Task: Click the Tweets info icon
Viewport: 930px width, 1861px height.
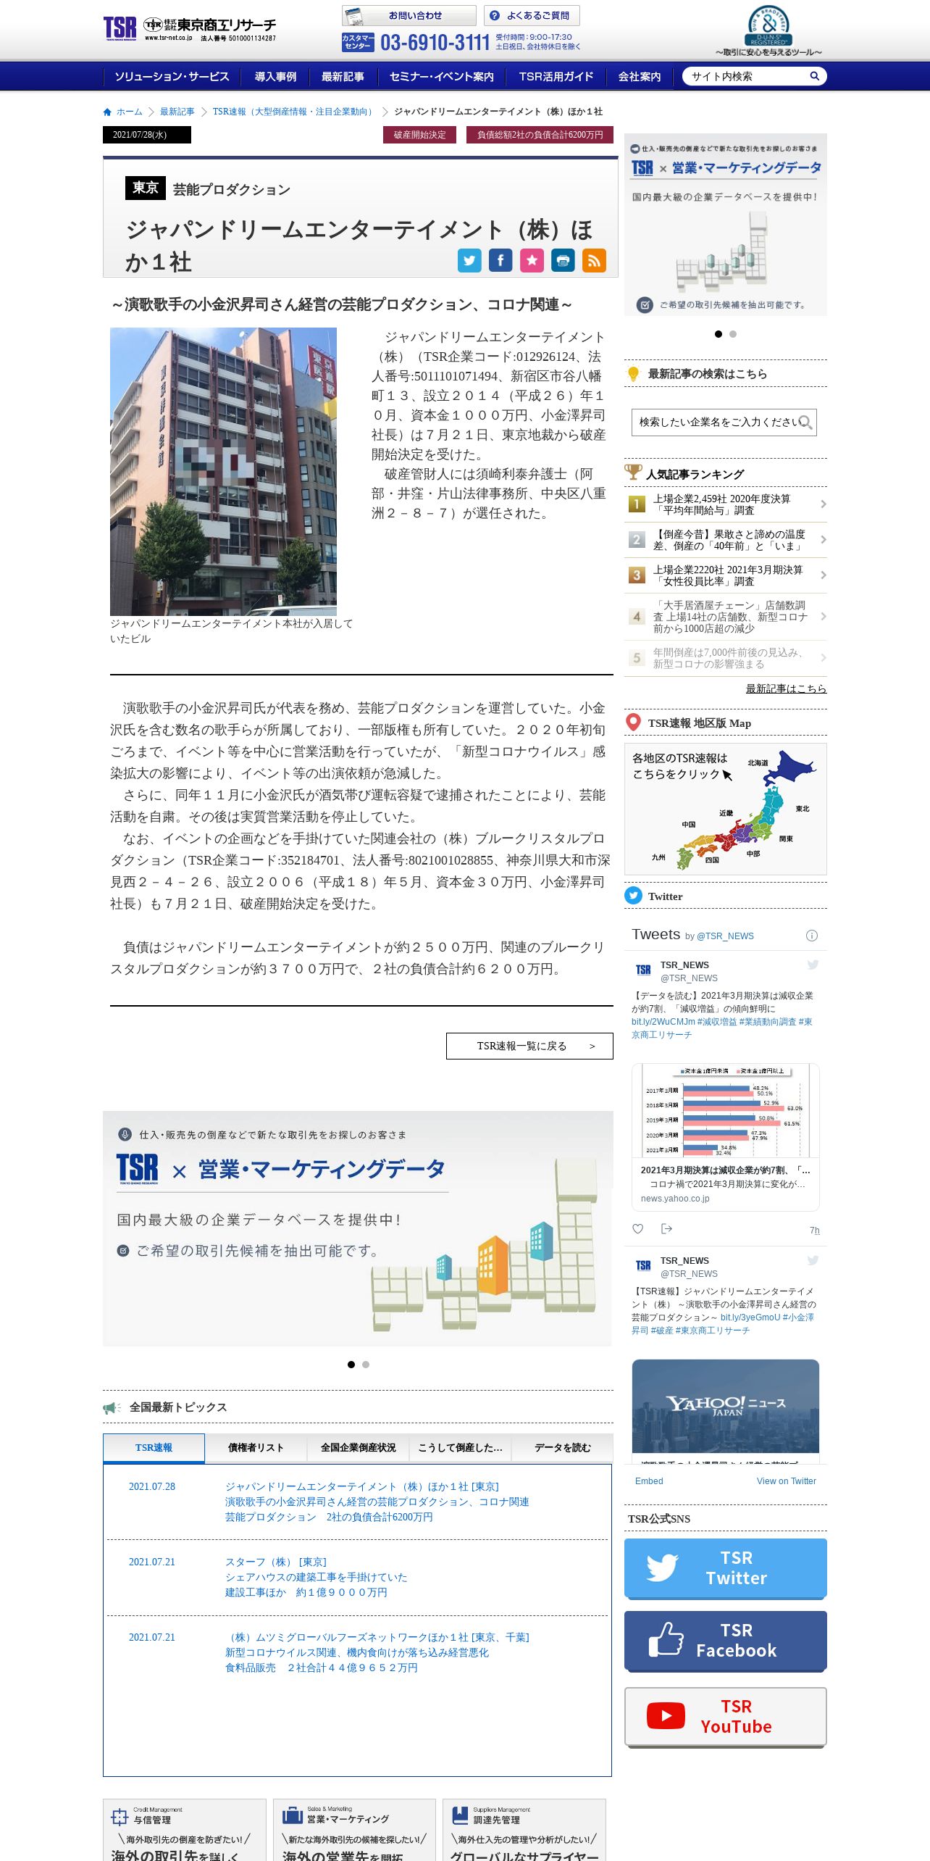Action: pyautogui.click(x=812, y=936)
